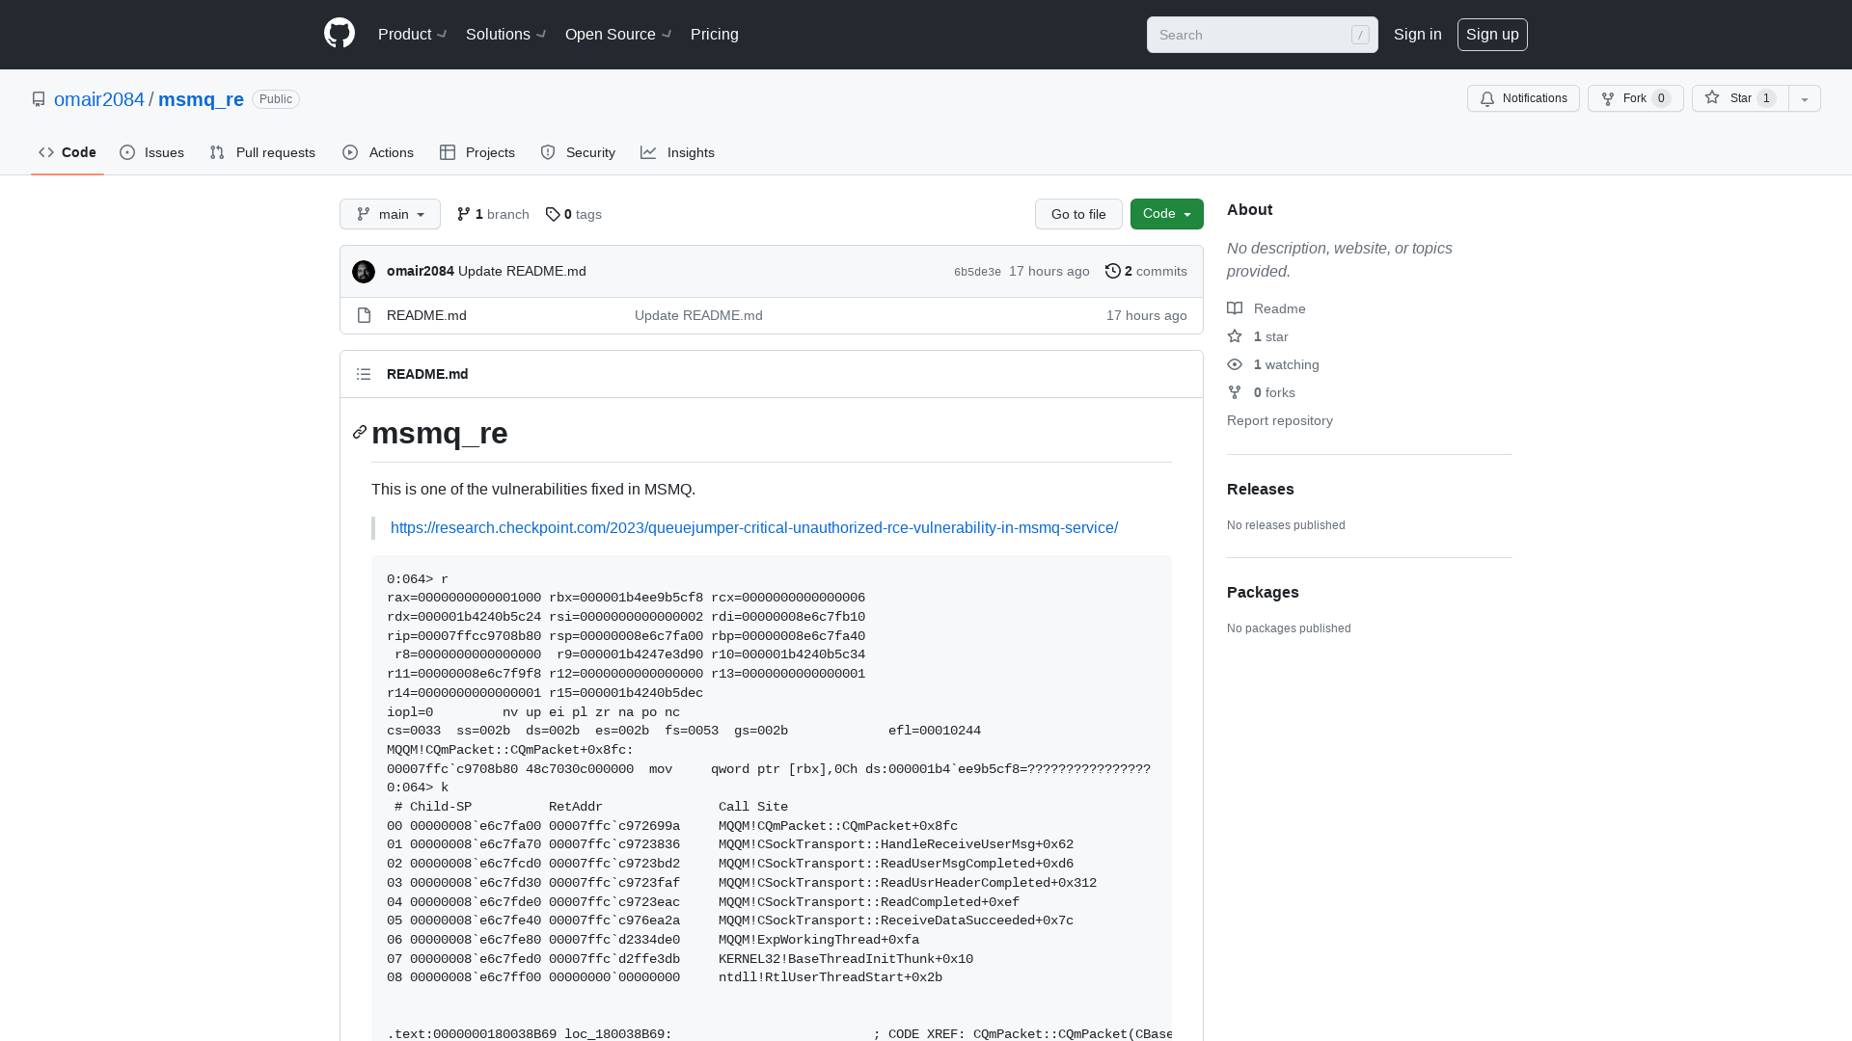This screenshot has width=1852, height=1041.
Task: View the 1 watching link
Action: pyautogui.click(x=1273, y=364)
